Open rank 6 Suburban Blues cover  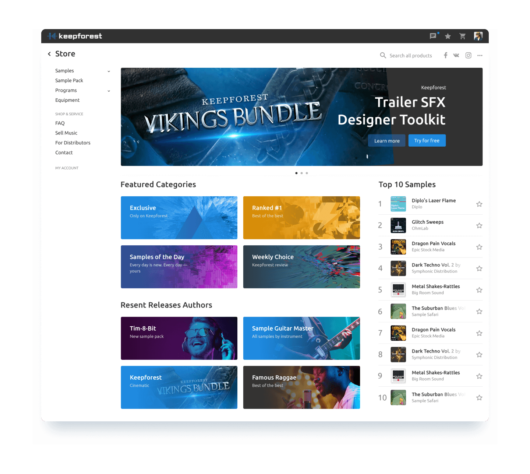tap(398, 312)
